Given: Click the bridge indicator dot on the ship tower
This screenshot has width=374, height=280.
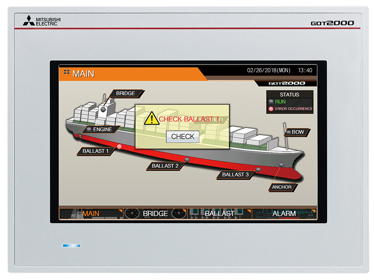Looking at the screenshot, I should (x=103, y=110).
